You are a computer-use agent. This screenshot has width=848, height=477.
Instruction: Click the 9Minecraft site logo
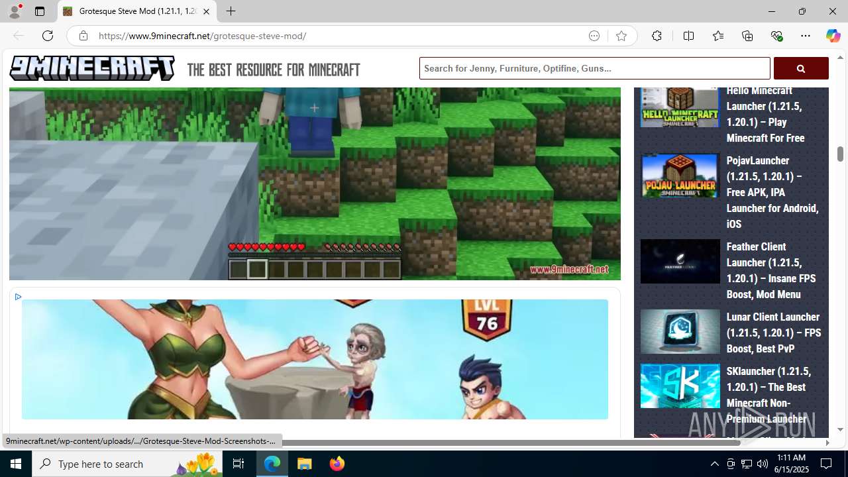pyautogui.click(x=92, y=68)
